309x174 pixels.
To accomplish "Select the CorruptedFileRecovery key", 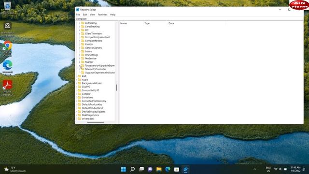I will pos(94,101).
